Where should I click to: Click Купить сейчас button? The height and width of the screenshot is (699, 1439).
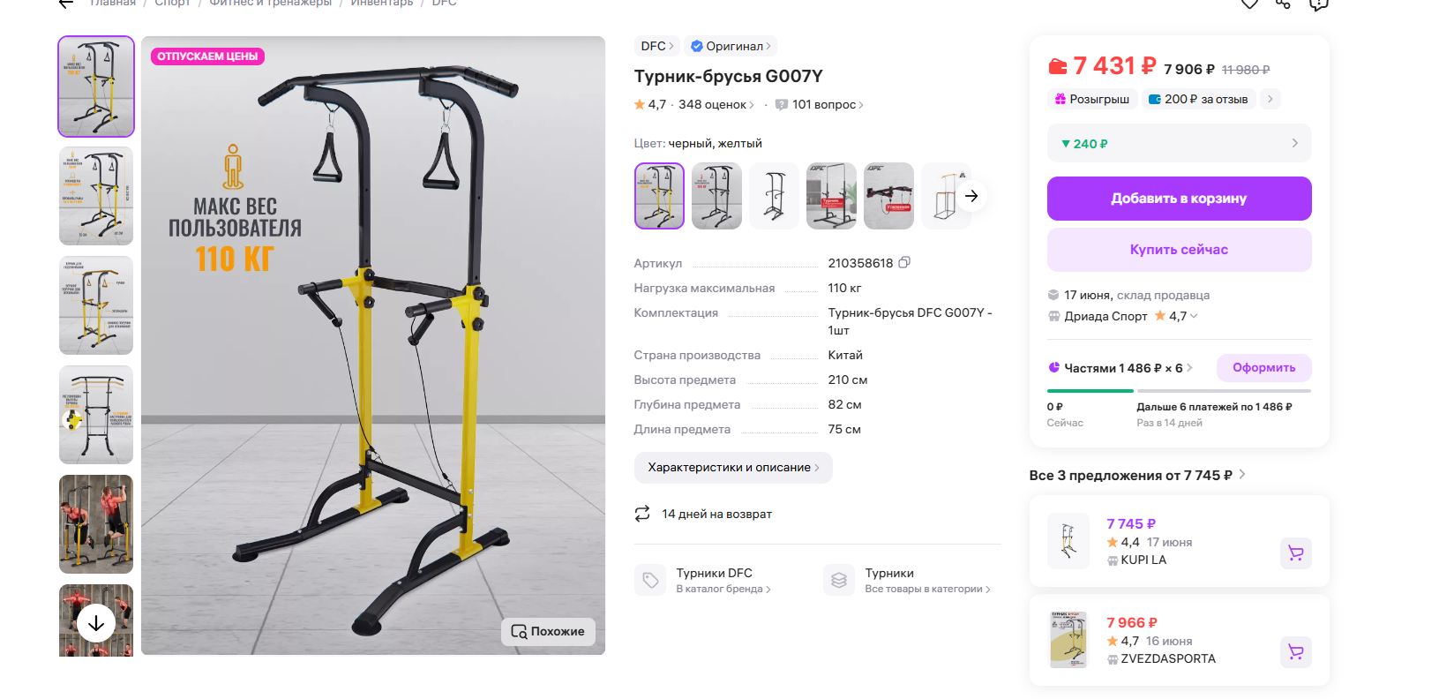1179,250
